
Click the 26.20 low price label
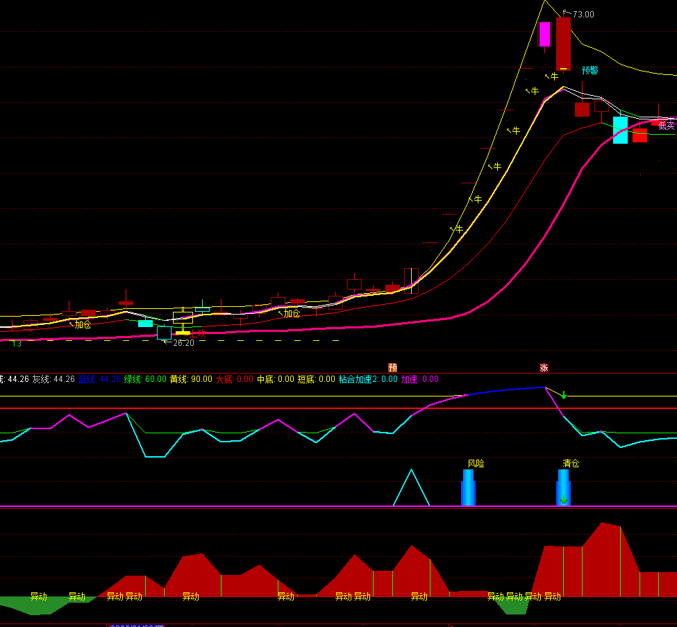(183, 343)
